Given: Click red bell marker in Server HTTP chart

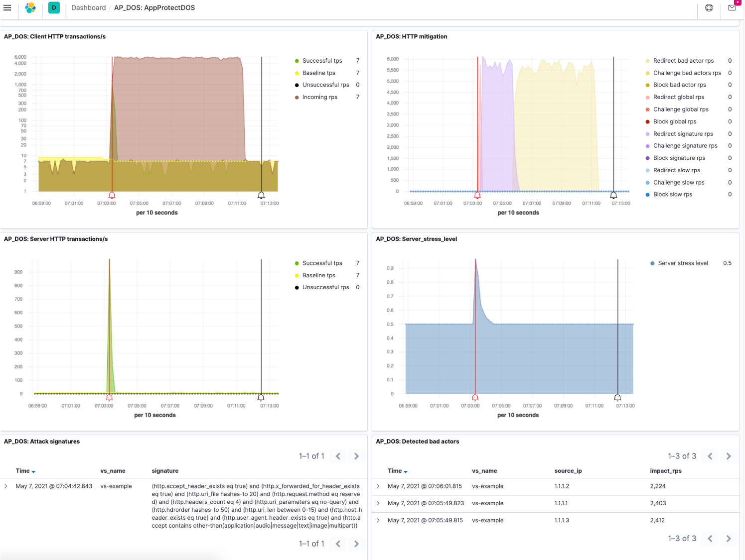Looking at the screenshot, I should [110, 398].
